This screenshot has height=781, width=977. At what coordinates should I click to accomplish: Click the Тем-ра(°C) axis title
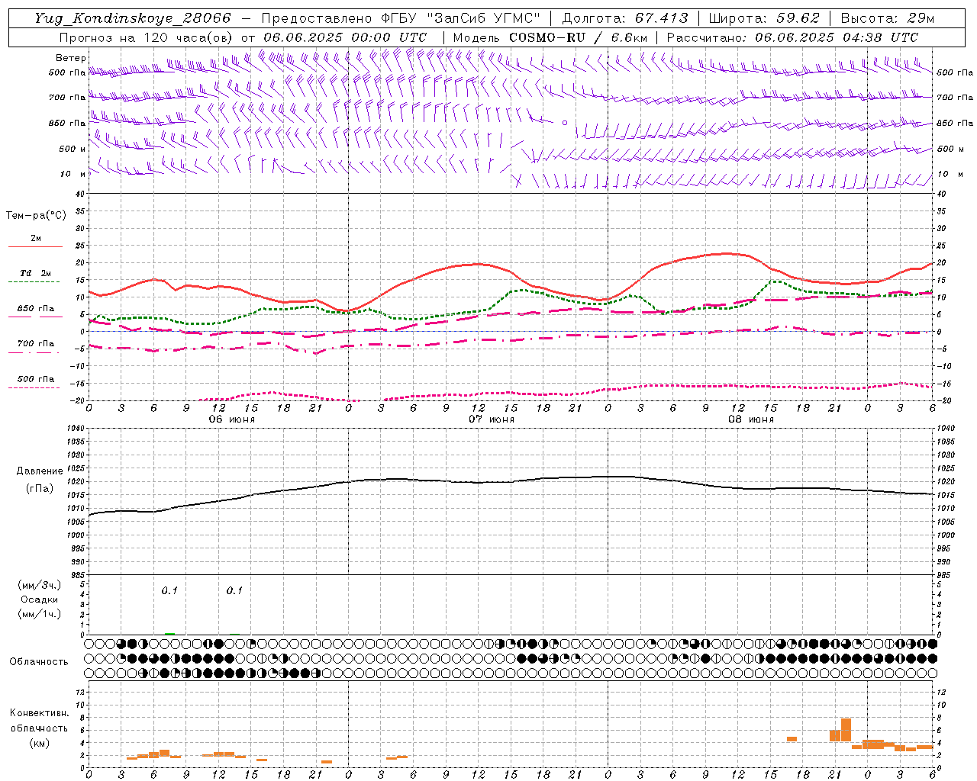(x=36, y=216)
